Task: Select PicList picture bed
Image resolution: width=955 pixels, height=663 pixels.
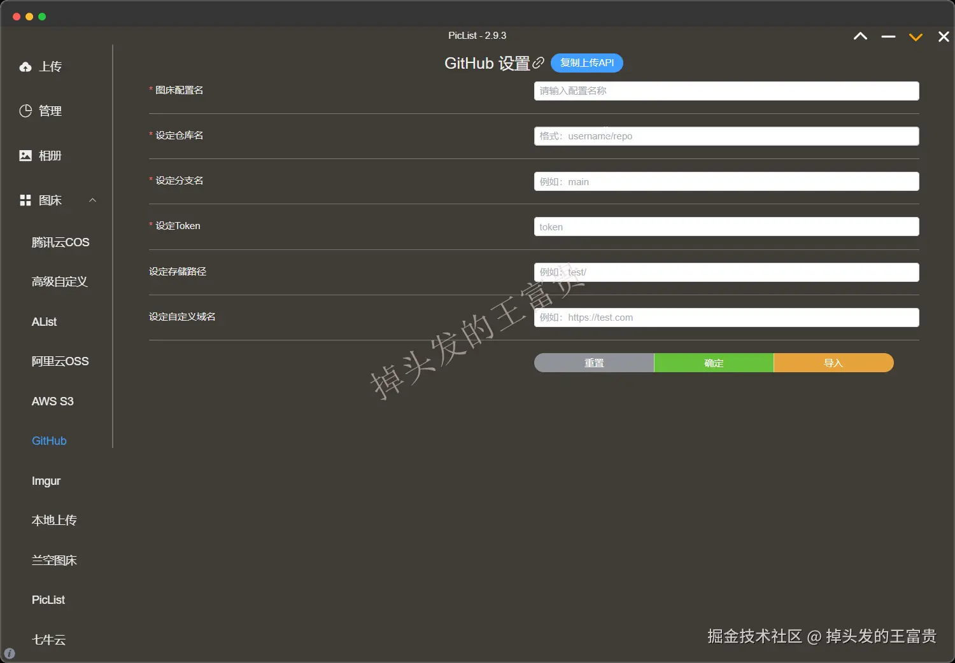Action: (48, 600)
